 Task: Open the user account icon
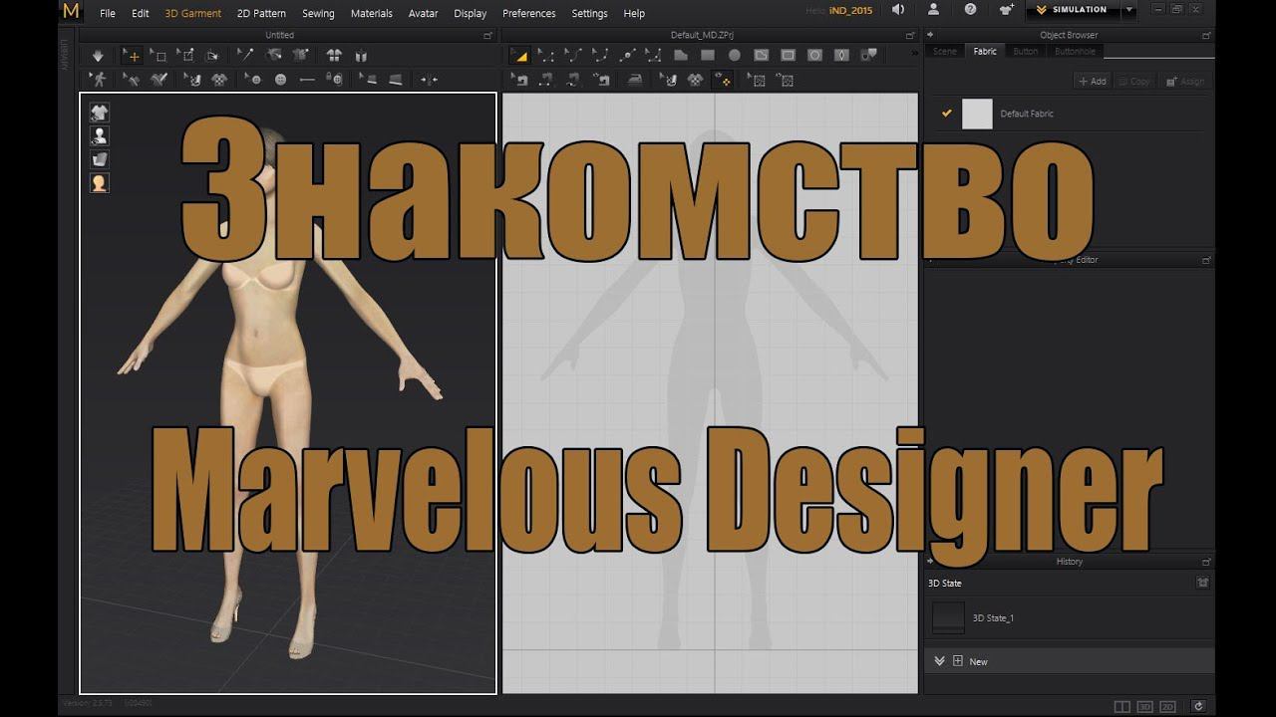click(933, 10)
